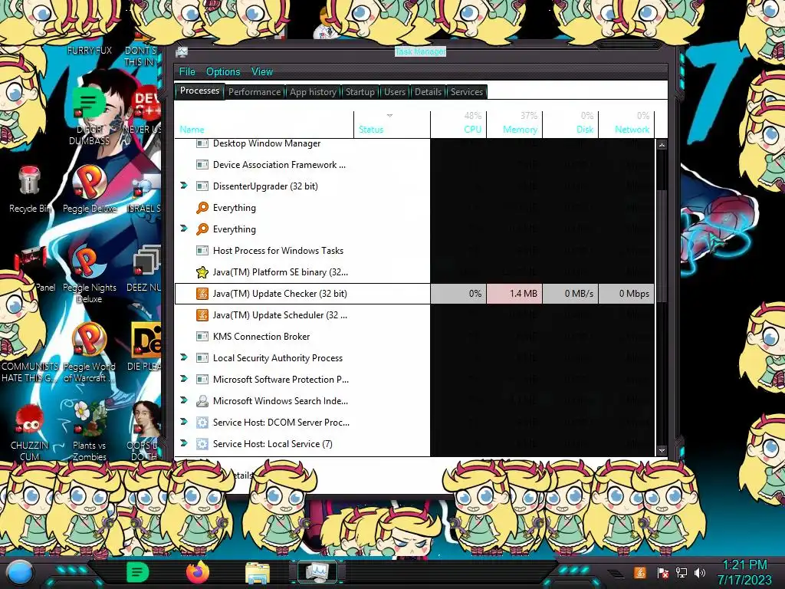Sort processes by Memory column
Viewport: 785px width, 589px height.
pyautogui.click(x=514, y=125)
